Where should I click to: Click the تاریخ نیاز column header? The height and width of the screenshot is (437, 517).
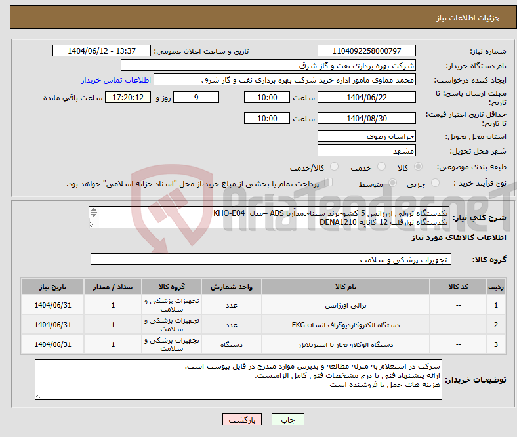(x=52, y=287)
